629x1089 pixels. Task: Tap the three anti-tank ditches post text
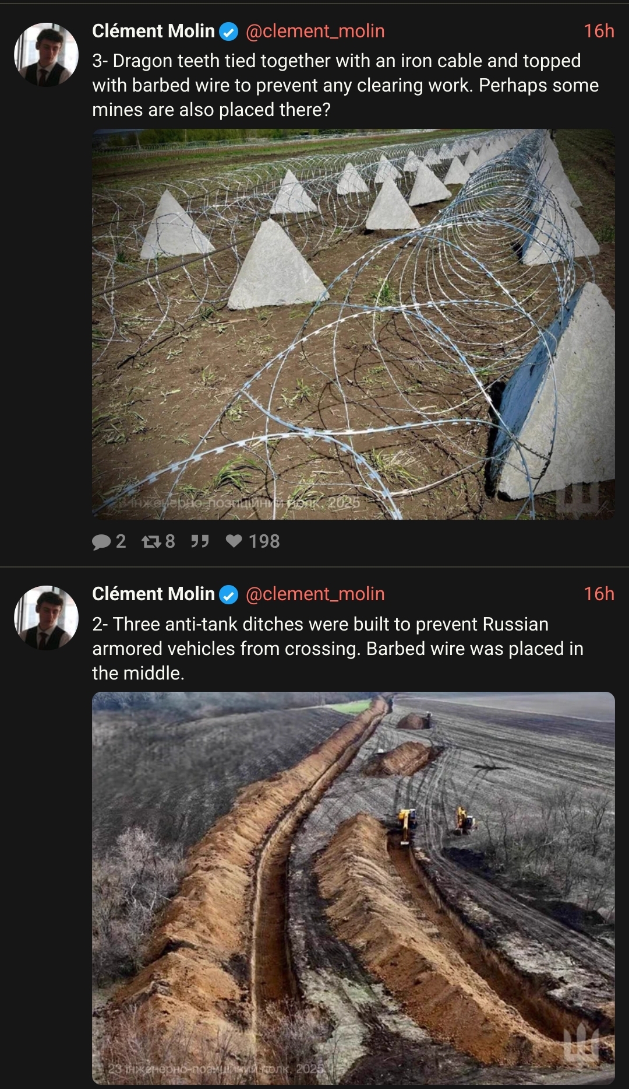[x=338, y=649]
